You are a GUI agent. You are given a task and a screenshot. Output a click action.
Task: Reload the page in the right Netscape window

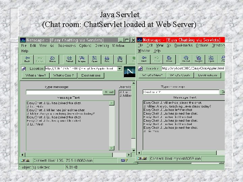click(x=186, y=59)
